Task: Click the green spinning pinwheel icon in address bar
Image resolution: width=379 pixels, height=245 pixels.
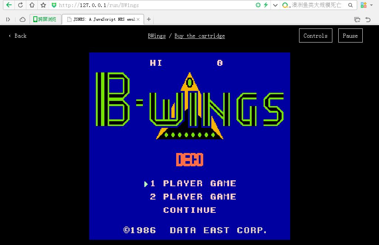Action: tap(258, 5)
